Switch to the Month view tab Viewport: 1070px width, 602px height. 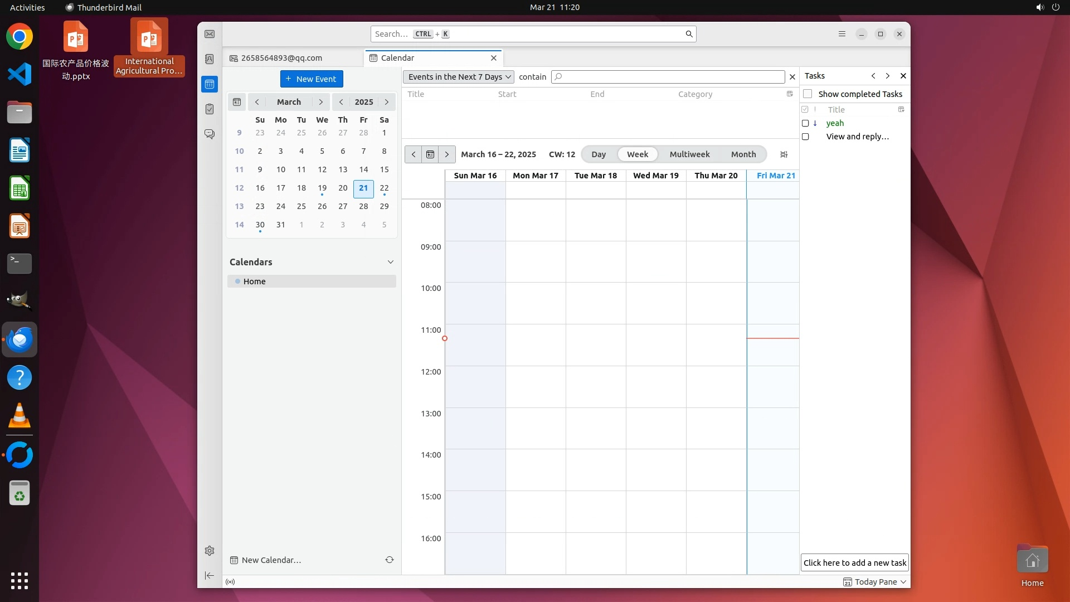pyautogui.click(x=743, y=154)
